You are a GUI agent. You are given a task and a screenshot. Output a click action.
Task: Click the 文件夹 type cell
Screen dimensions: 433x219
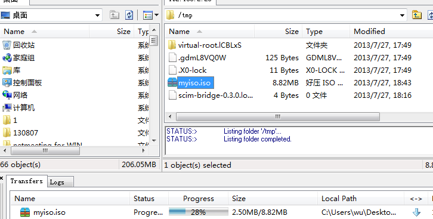point(317,45)
